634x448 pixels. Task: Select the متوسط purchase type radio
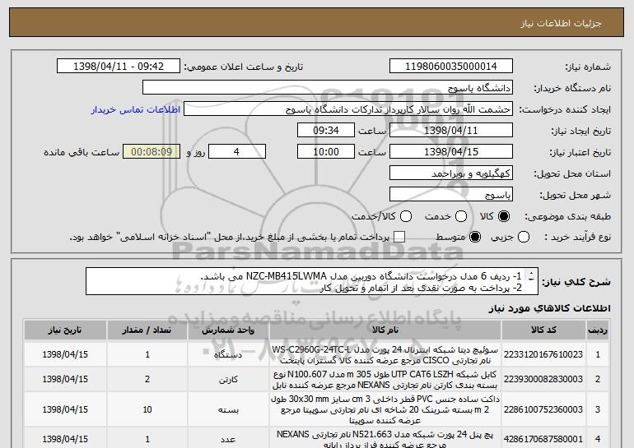pos(475,237)
